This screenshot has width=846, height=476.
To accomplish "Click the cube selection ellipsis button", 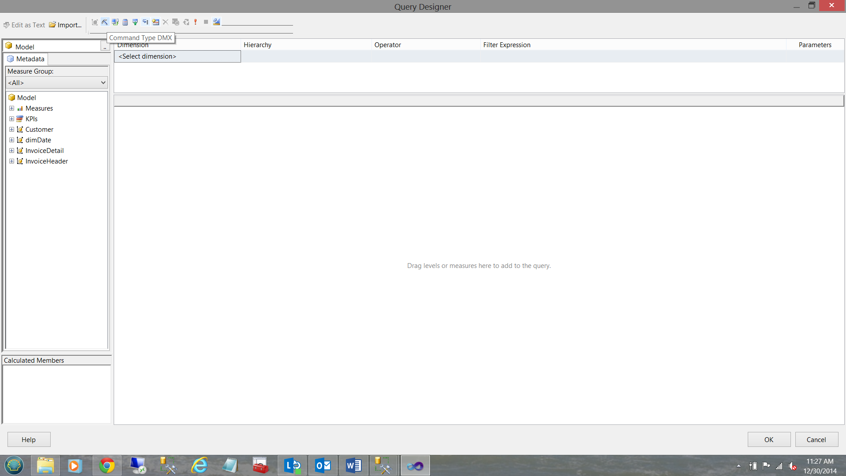I will click(x=105, y=47).
